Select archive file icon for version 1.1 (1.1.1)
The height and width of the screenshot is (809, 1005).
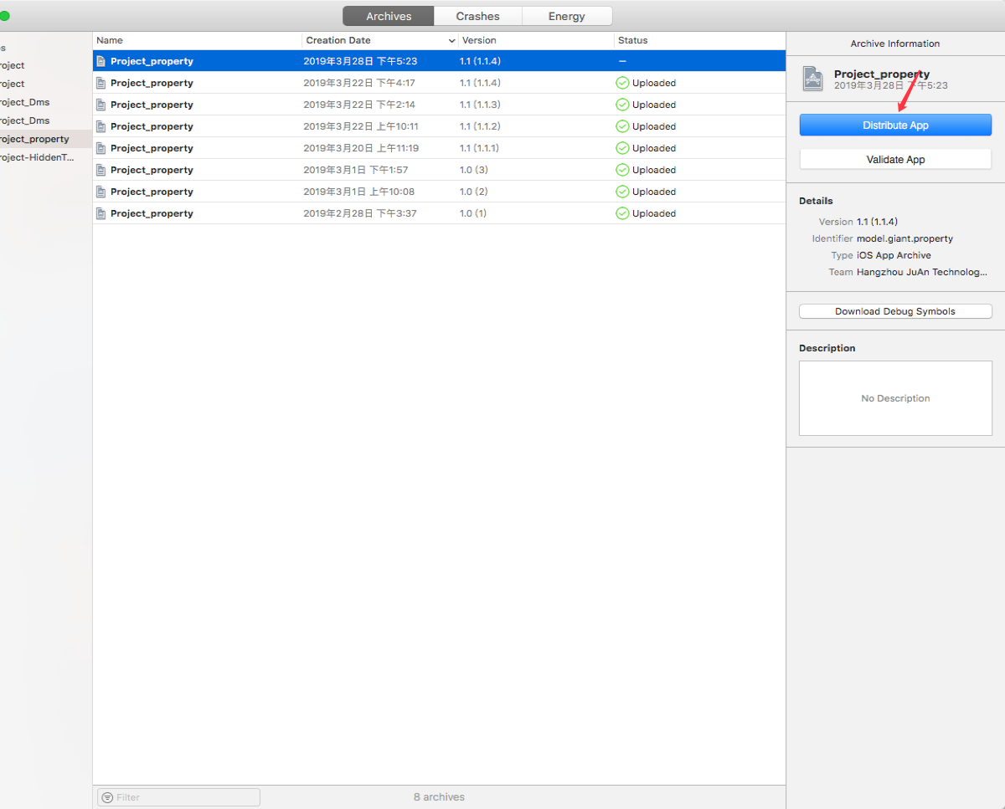[x=101, y=148]
